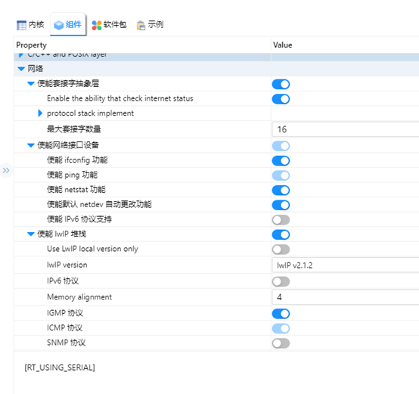Select 使能 ping 功能 row label
Screen dimensions: 419x394
(x=72, y=175)
